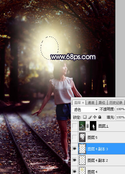
Task: Open the 滤色 blend mode dropdown
Action: click(85, 110)
